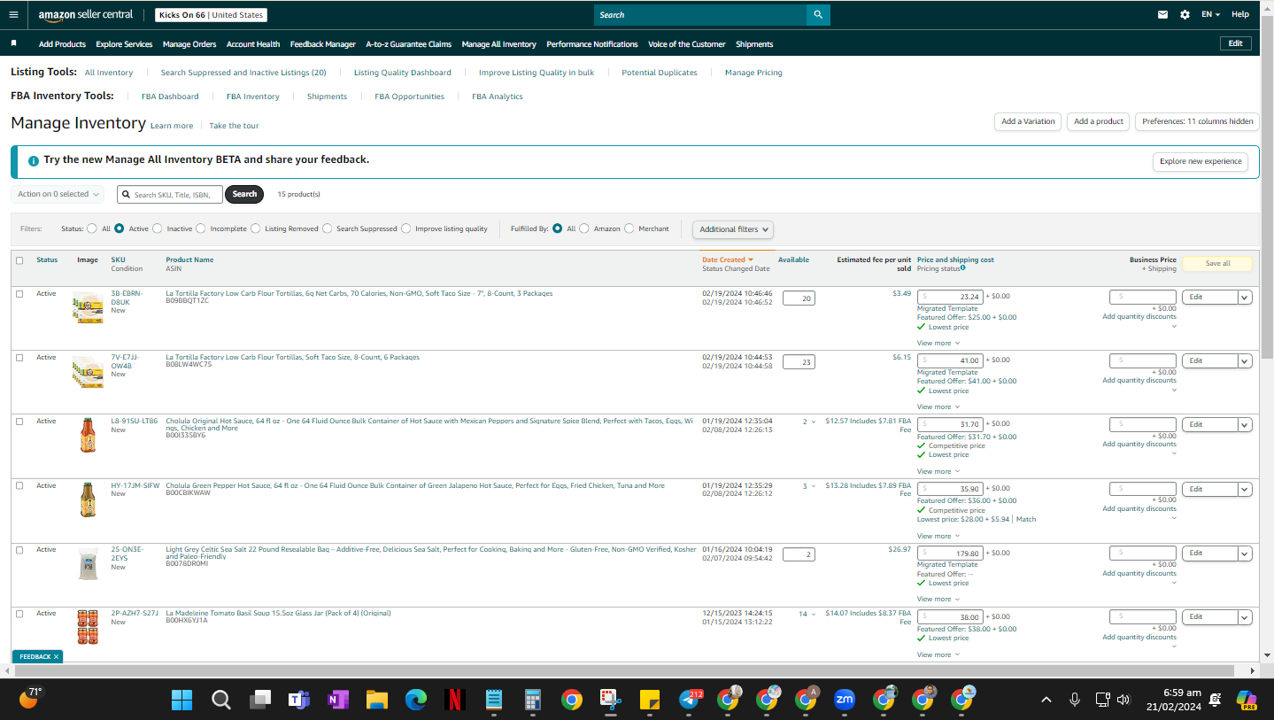The height and width of the screenshot is (720, 1274).
Task: Tick the select-all header checkbox
Action: (x=19, y=260)
